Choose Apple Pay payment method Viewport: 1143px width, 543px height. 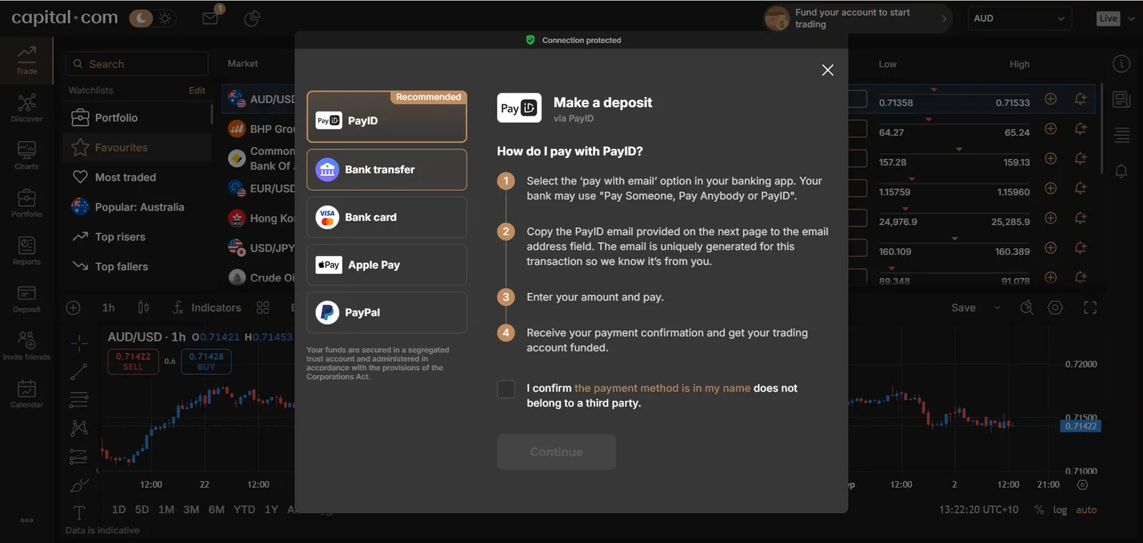point(386,265)
